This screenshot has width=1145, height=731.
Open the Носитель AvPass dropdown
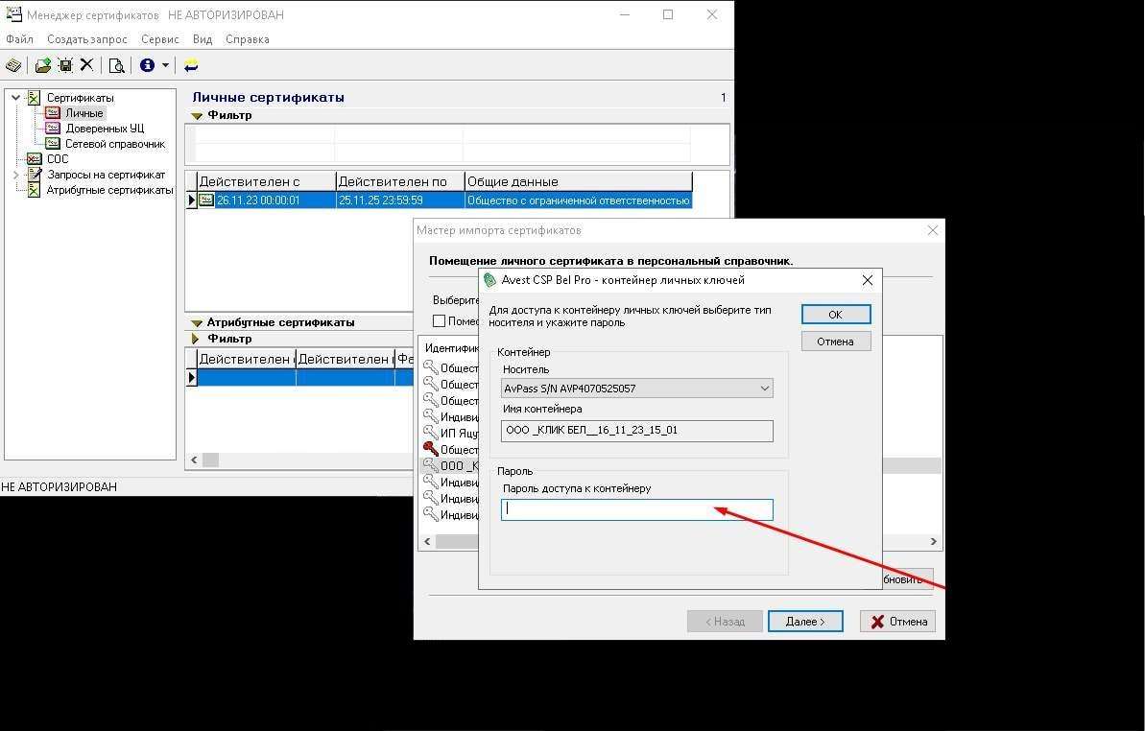764,389
